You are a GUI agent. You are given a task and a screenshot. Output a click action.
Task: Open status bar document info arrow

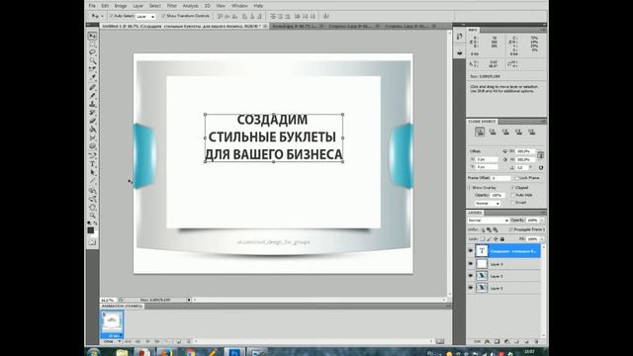[x=189, y=300]
